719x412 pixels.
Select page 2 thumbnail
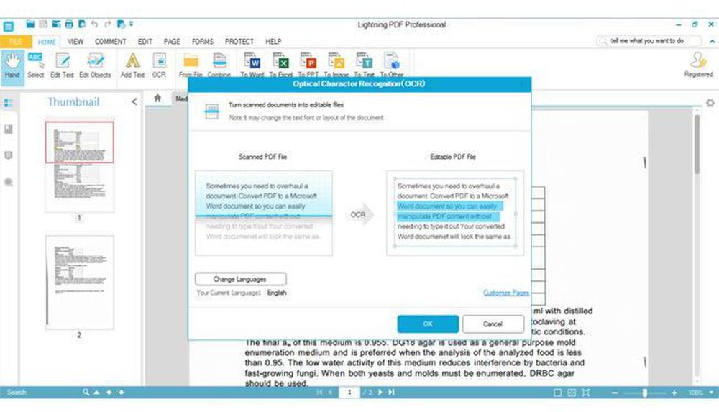[x=79, y=283]
